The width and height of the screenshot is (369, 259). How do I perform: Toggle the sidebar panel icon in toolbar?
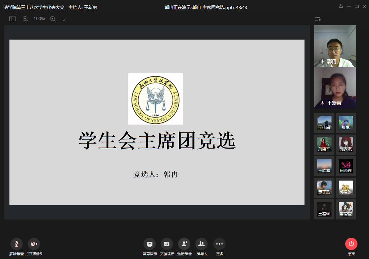coord(13,19)
